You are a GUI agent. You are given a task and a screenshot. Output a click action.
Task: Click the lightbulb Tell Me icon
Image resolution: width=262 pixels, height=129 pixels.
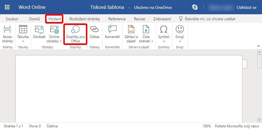[x=181, y=19]
